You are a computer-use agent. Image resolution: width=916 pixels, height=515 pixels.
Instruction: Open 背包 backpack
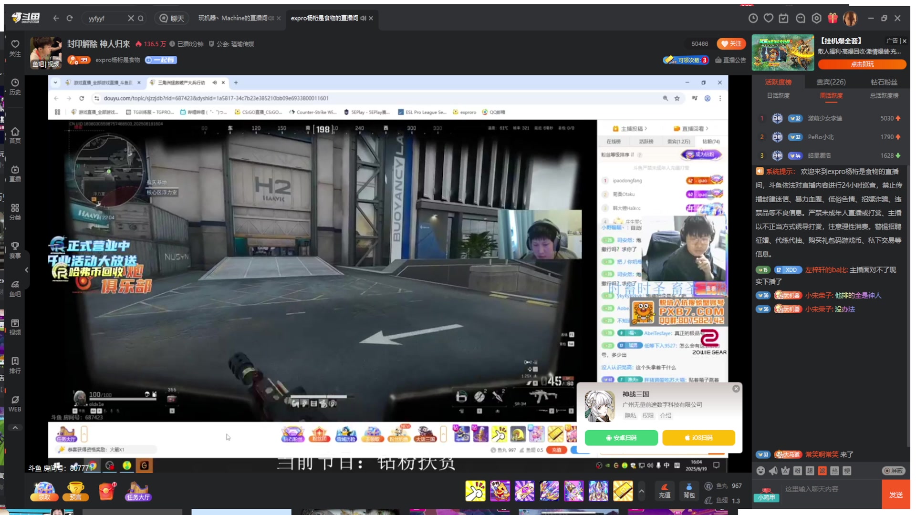(x=689, y=491)
